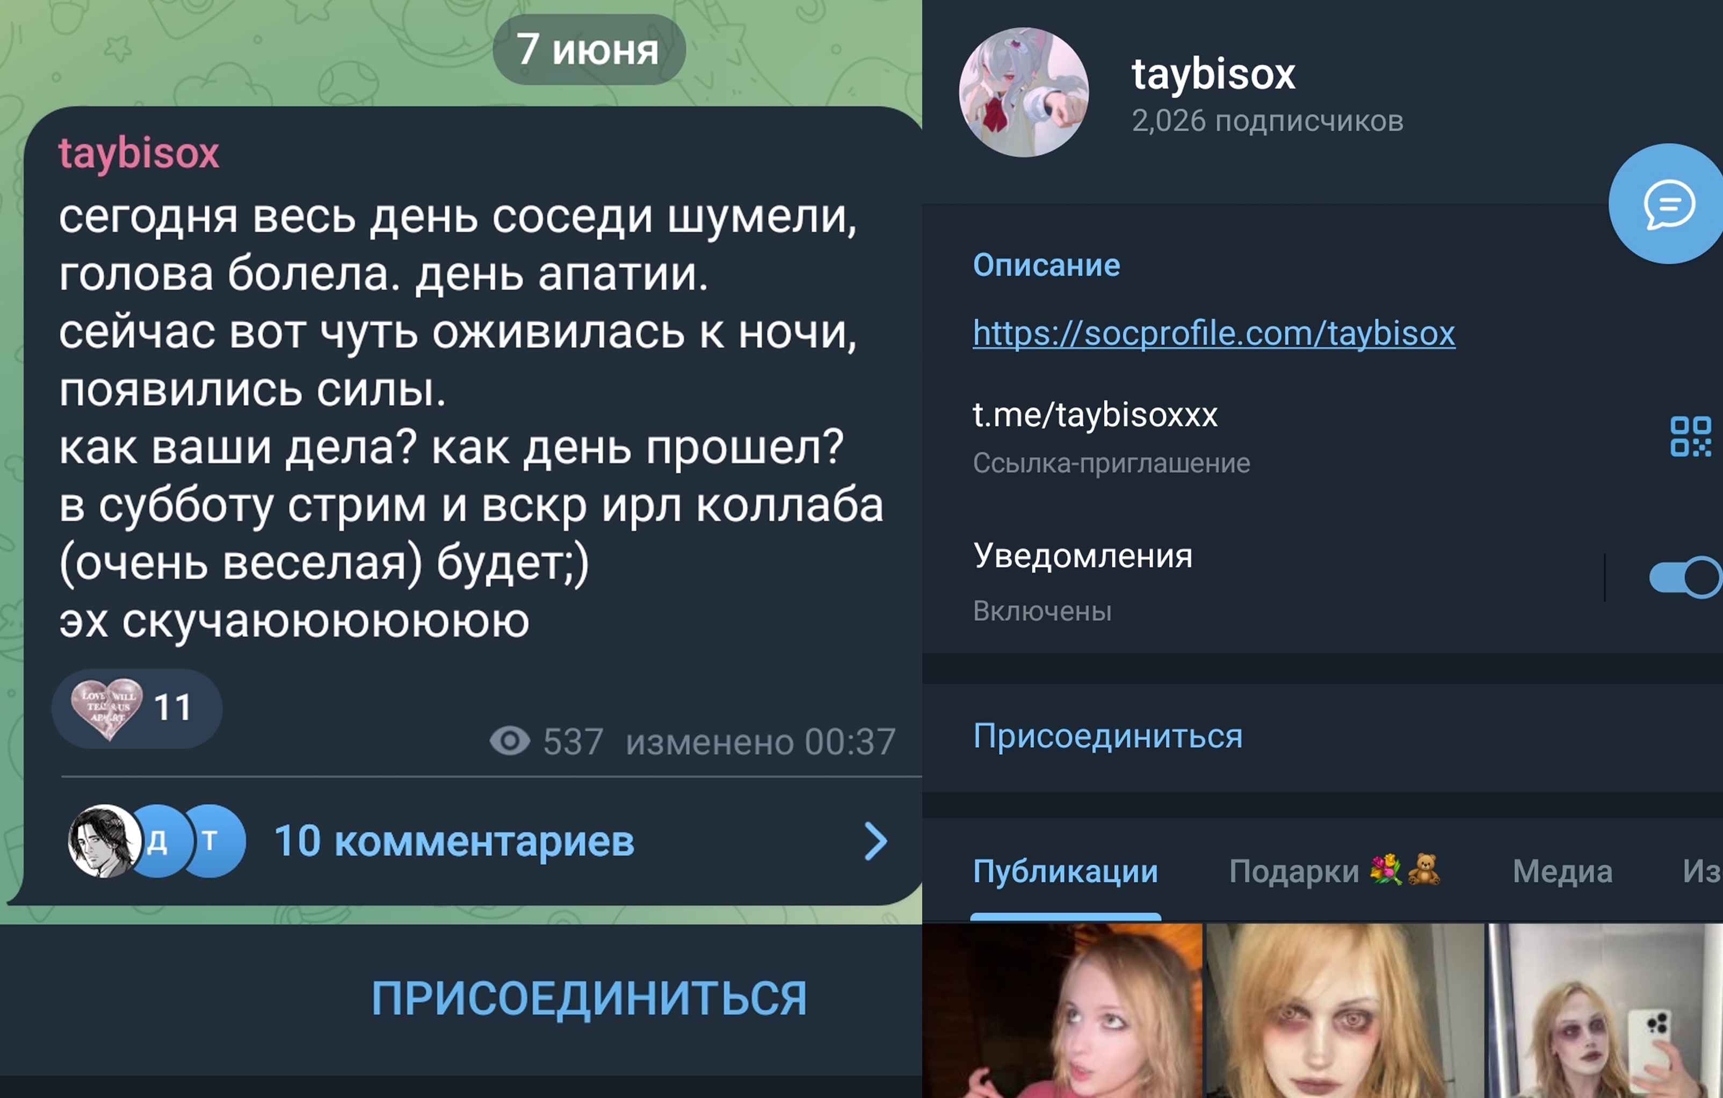The height and width of the screenshot is (1098, 1723).
Task: Open the chat bubble discussion button
Action: point(1667,204)
